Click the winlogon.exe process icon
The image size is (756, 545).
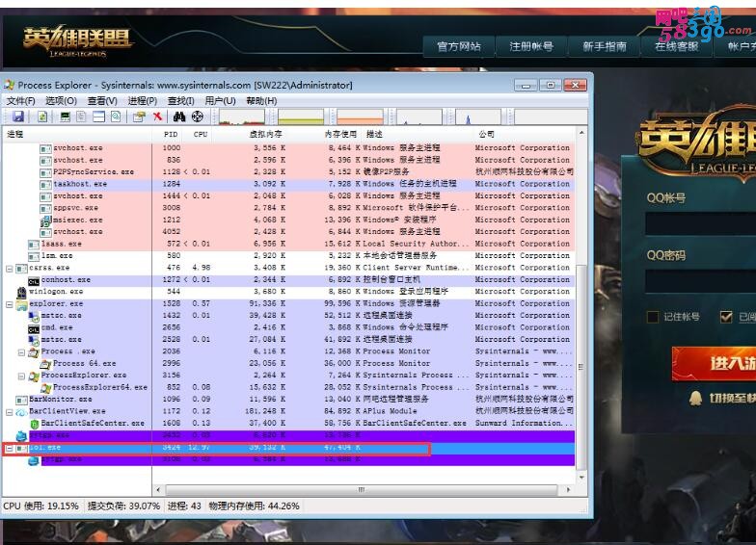click(x=21, y=292)
